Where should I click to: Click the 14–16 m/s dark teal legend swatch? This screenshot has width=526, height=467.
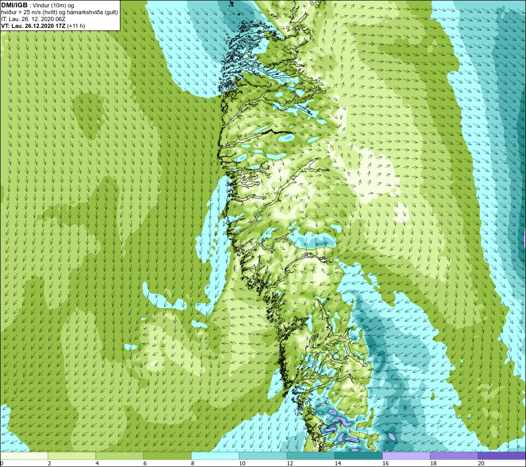tap(359, 455)
